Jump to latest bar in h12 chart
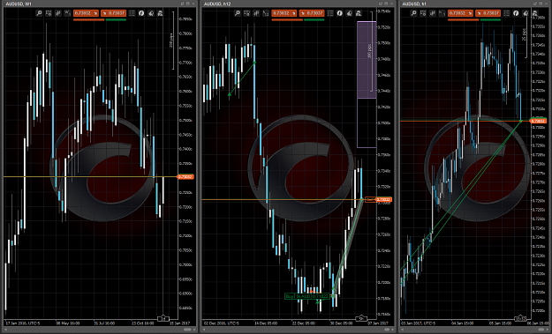This screenshot has height=334, width=552. click(x=361, y=318)
